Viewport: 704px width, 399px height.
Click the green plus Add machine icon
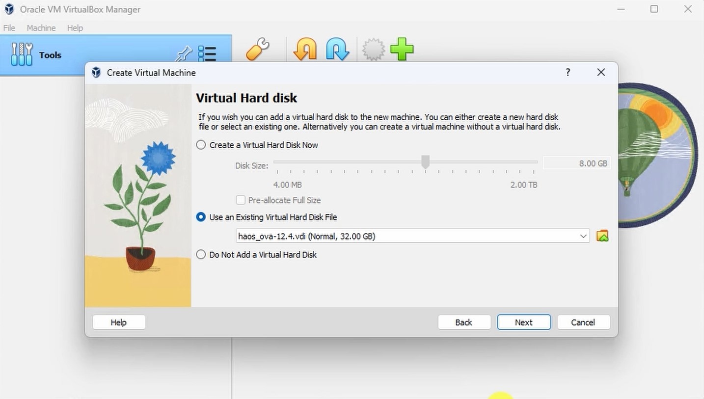pyautogui.click(x=402, y=49)
